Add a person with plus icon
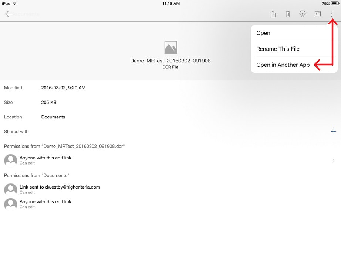The image size is (341, 255). click(x=333, y=131)
